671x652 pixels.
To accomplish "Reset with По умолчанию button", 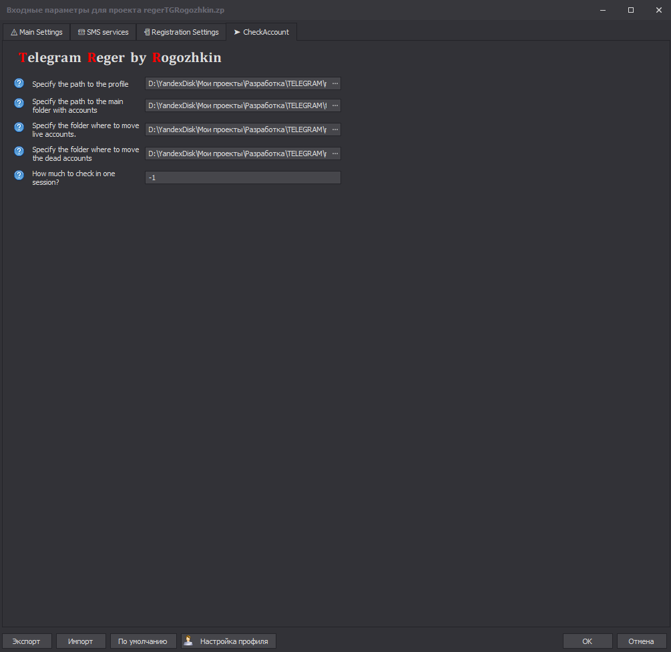I will 143,641.
